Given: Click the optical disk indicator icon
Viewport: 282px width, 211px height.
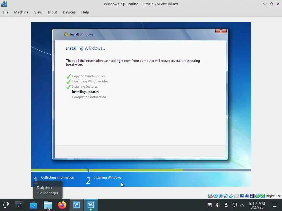Looking at the screenshot, I should 215,196.
